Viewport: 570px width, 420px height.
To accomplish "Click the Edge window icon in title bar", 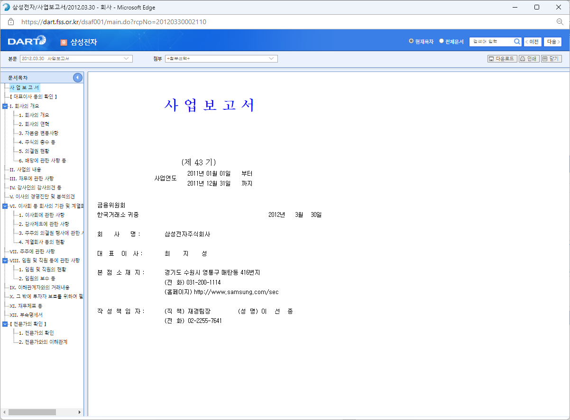I will pos(6,8).
